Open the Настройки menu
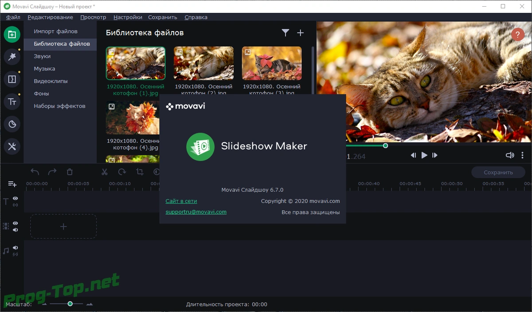532x312 pixels. click(x=128, y=17)
